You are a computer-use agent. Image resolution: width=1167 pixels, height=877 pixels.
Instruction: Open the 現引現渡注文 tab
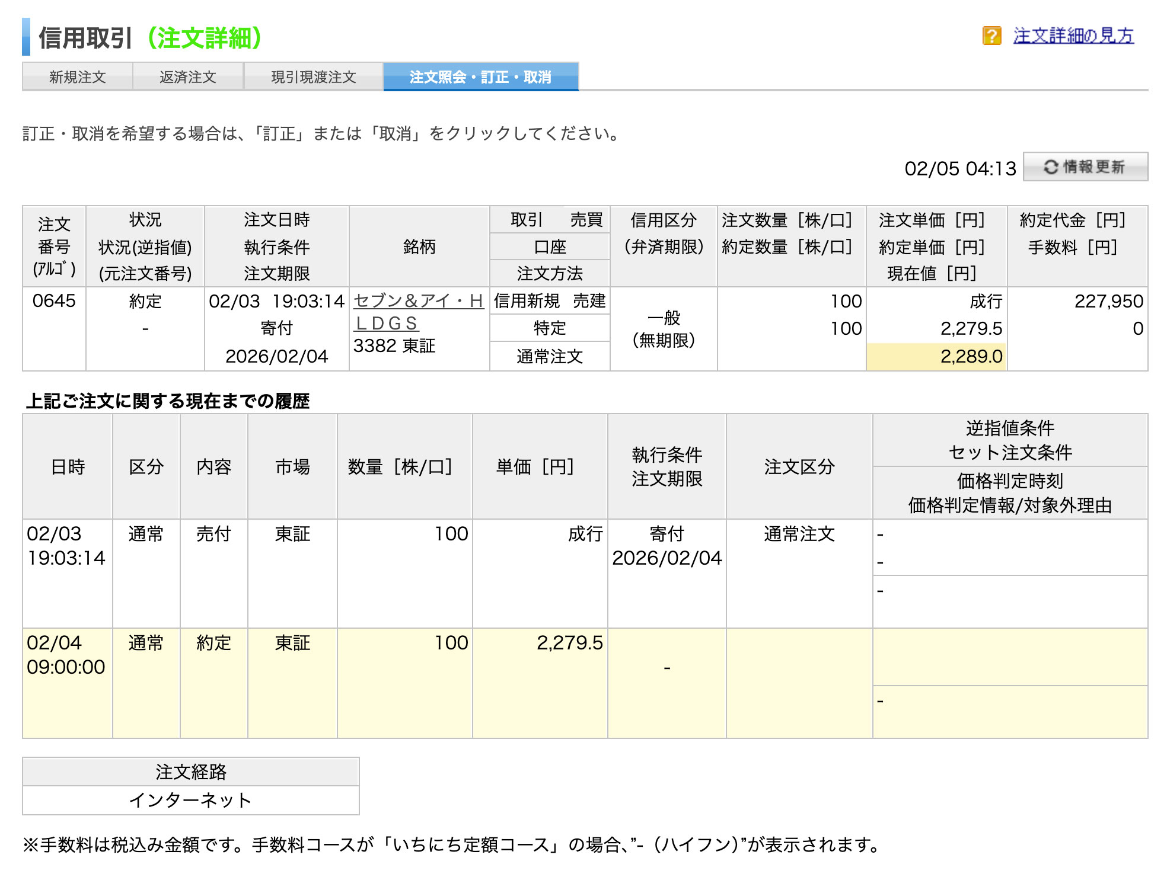click(313, 77)
